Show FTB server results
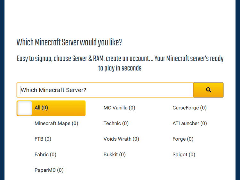 pos(43,139)
